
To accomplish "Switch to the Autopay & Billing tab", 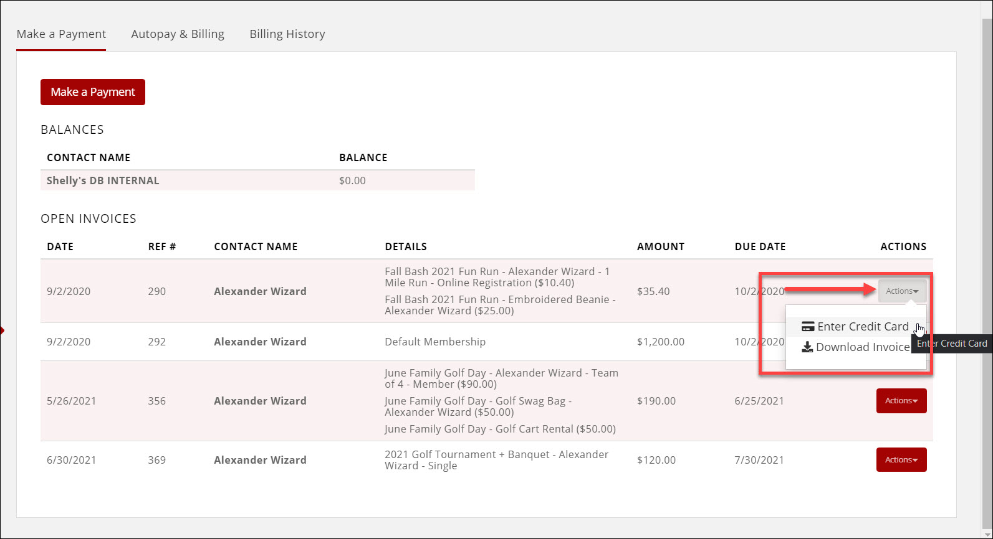I will pyautogui.click(x=178, y=34).
